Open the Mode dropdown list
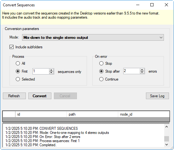The width and height of the screenshot is (174, 150). (93, 38)
